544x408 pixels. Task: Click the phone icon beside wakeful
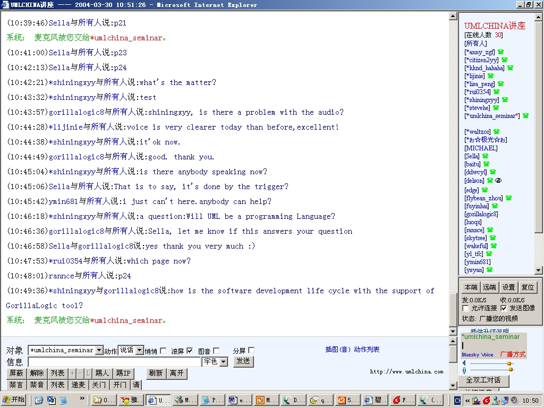494,246
